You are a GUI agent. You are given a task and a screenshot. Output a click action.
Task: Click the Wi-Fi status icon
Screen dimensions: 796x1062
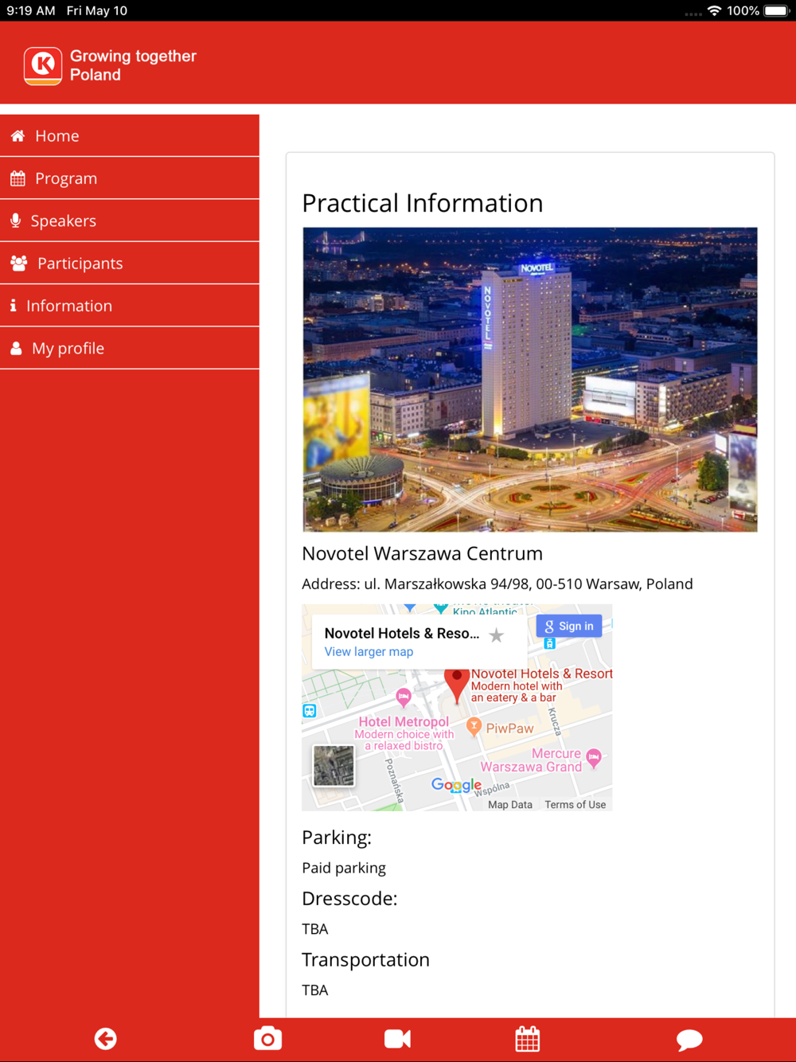[x=714, y=10]
